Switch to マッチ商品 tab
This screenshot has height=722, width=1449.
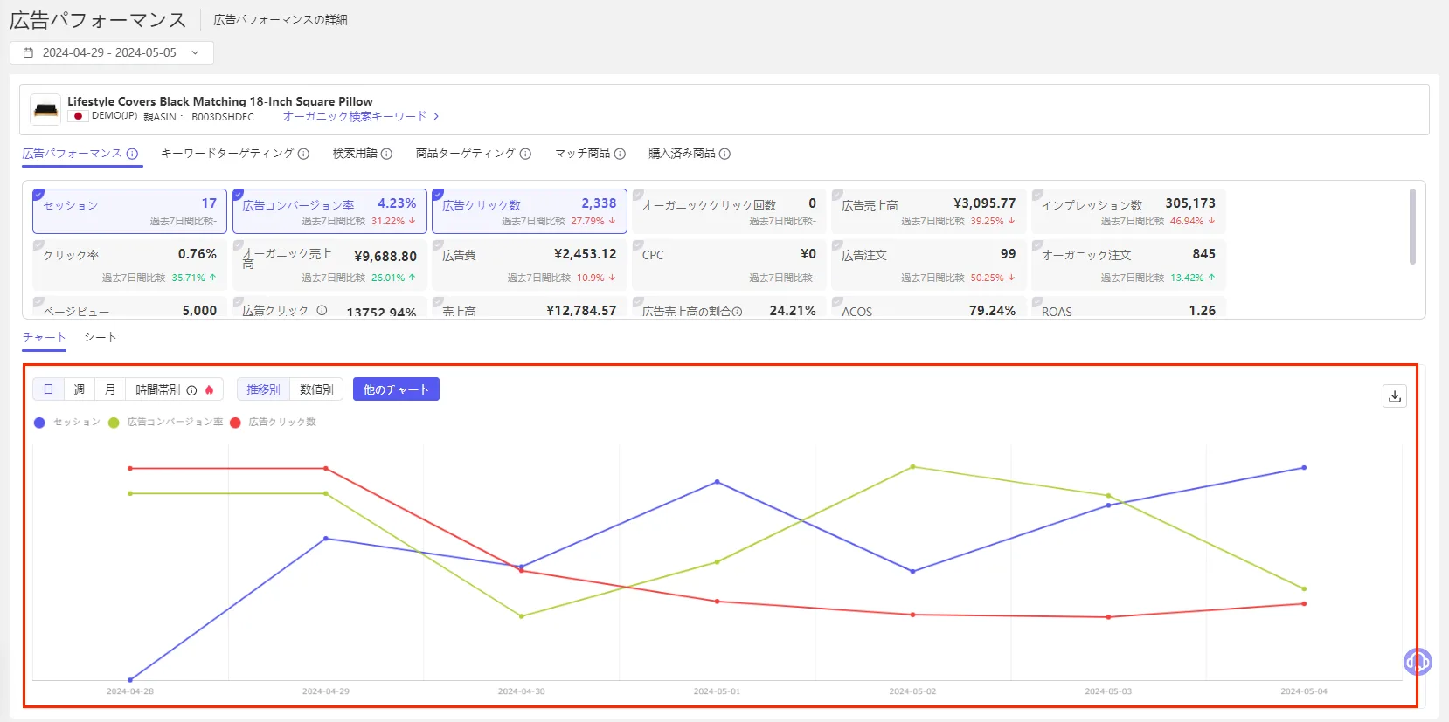[583, 154]
